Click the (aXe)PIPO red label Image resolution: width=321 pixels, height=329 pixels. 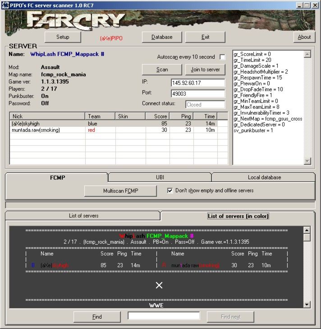(111, 38)
